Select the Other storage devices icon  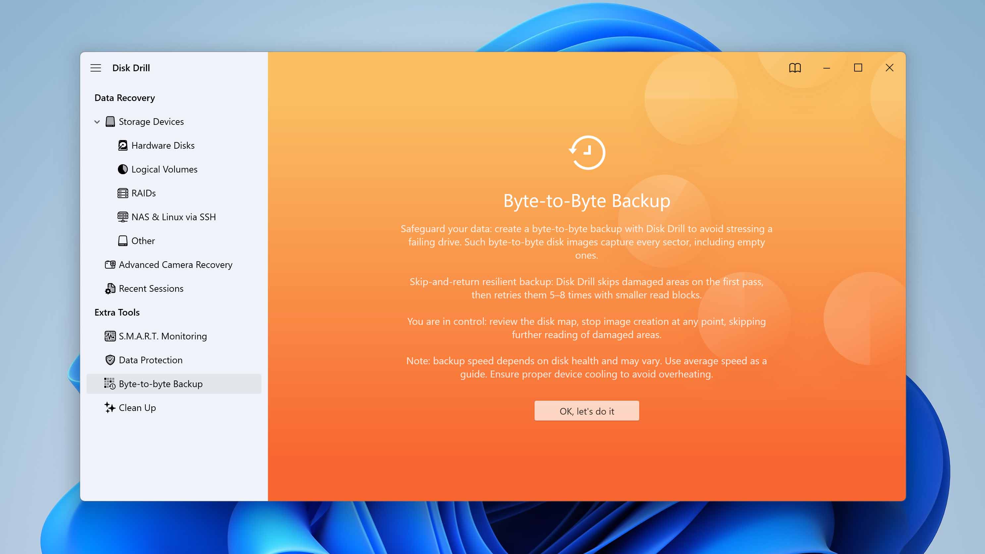click(123, 241)
